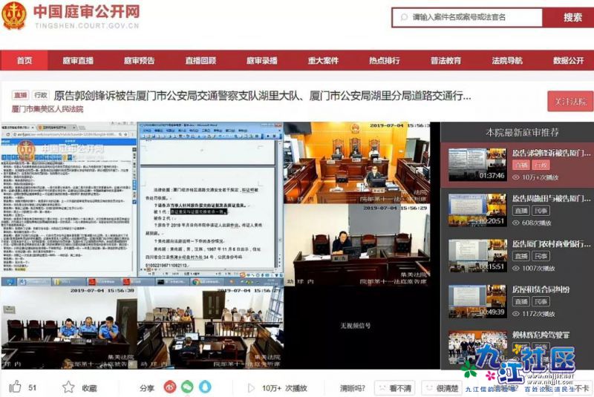Open the 法院导航 tab
This screenshot has height=397, width=594.
coord(507,61)
